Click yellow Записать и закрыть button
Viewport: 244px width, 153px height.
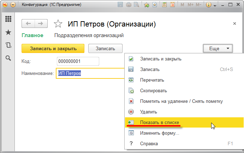(53, 48)
